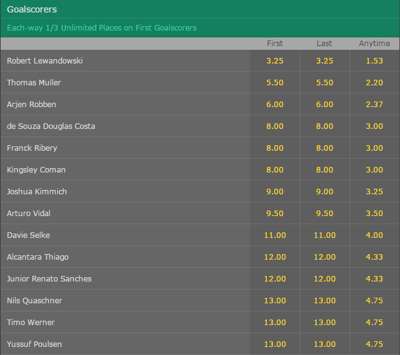The width and height of the screenshot is (400, 355).
Task: Pick Nils Quaschner First goalscorer odds 13.00
Action: (x=275, y=300)
